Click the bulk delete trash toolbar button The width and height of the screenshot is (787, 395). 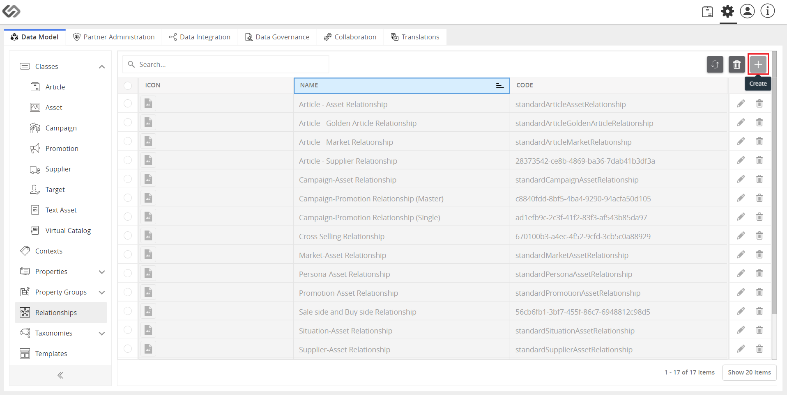(x=736, y=64)
